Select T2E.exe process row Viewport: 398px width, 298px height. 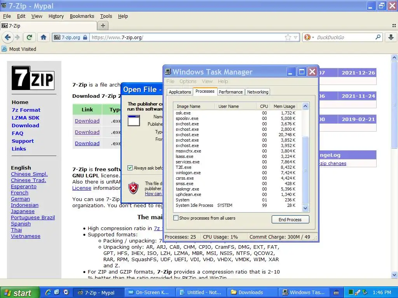coord(238,167)
